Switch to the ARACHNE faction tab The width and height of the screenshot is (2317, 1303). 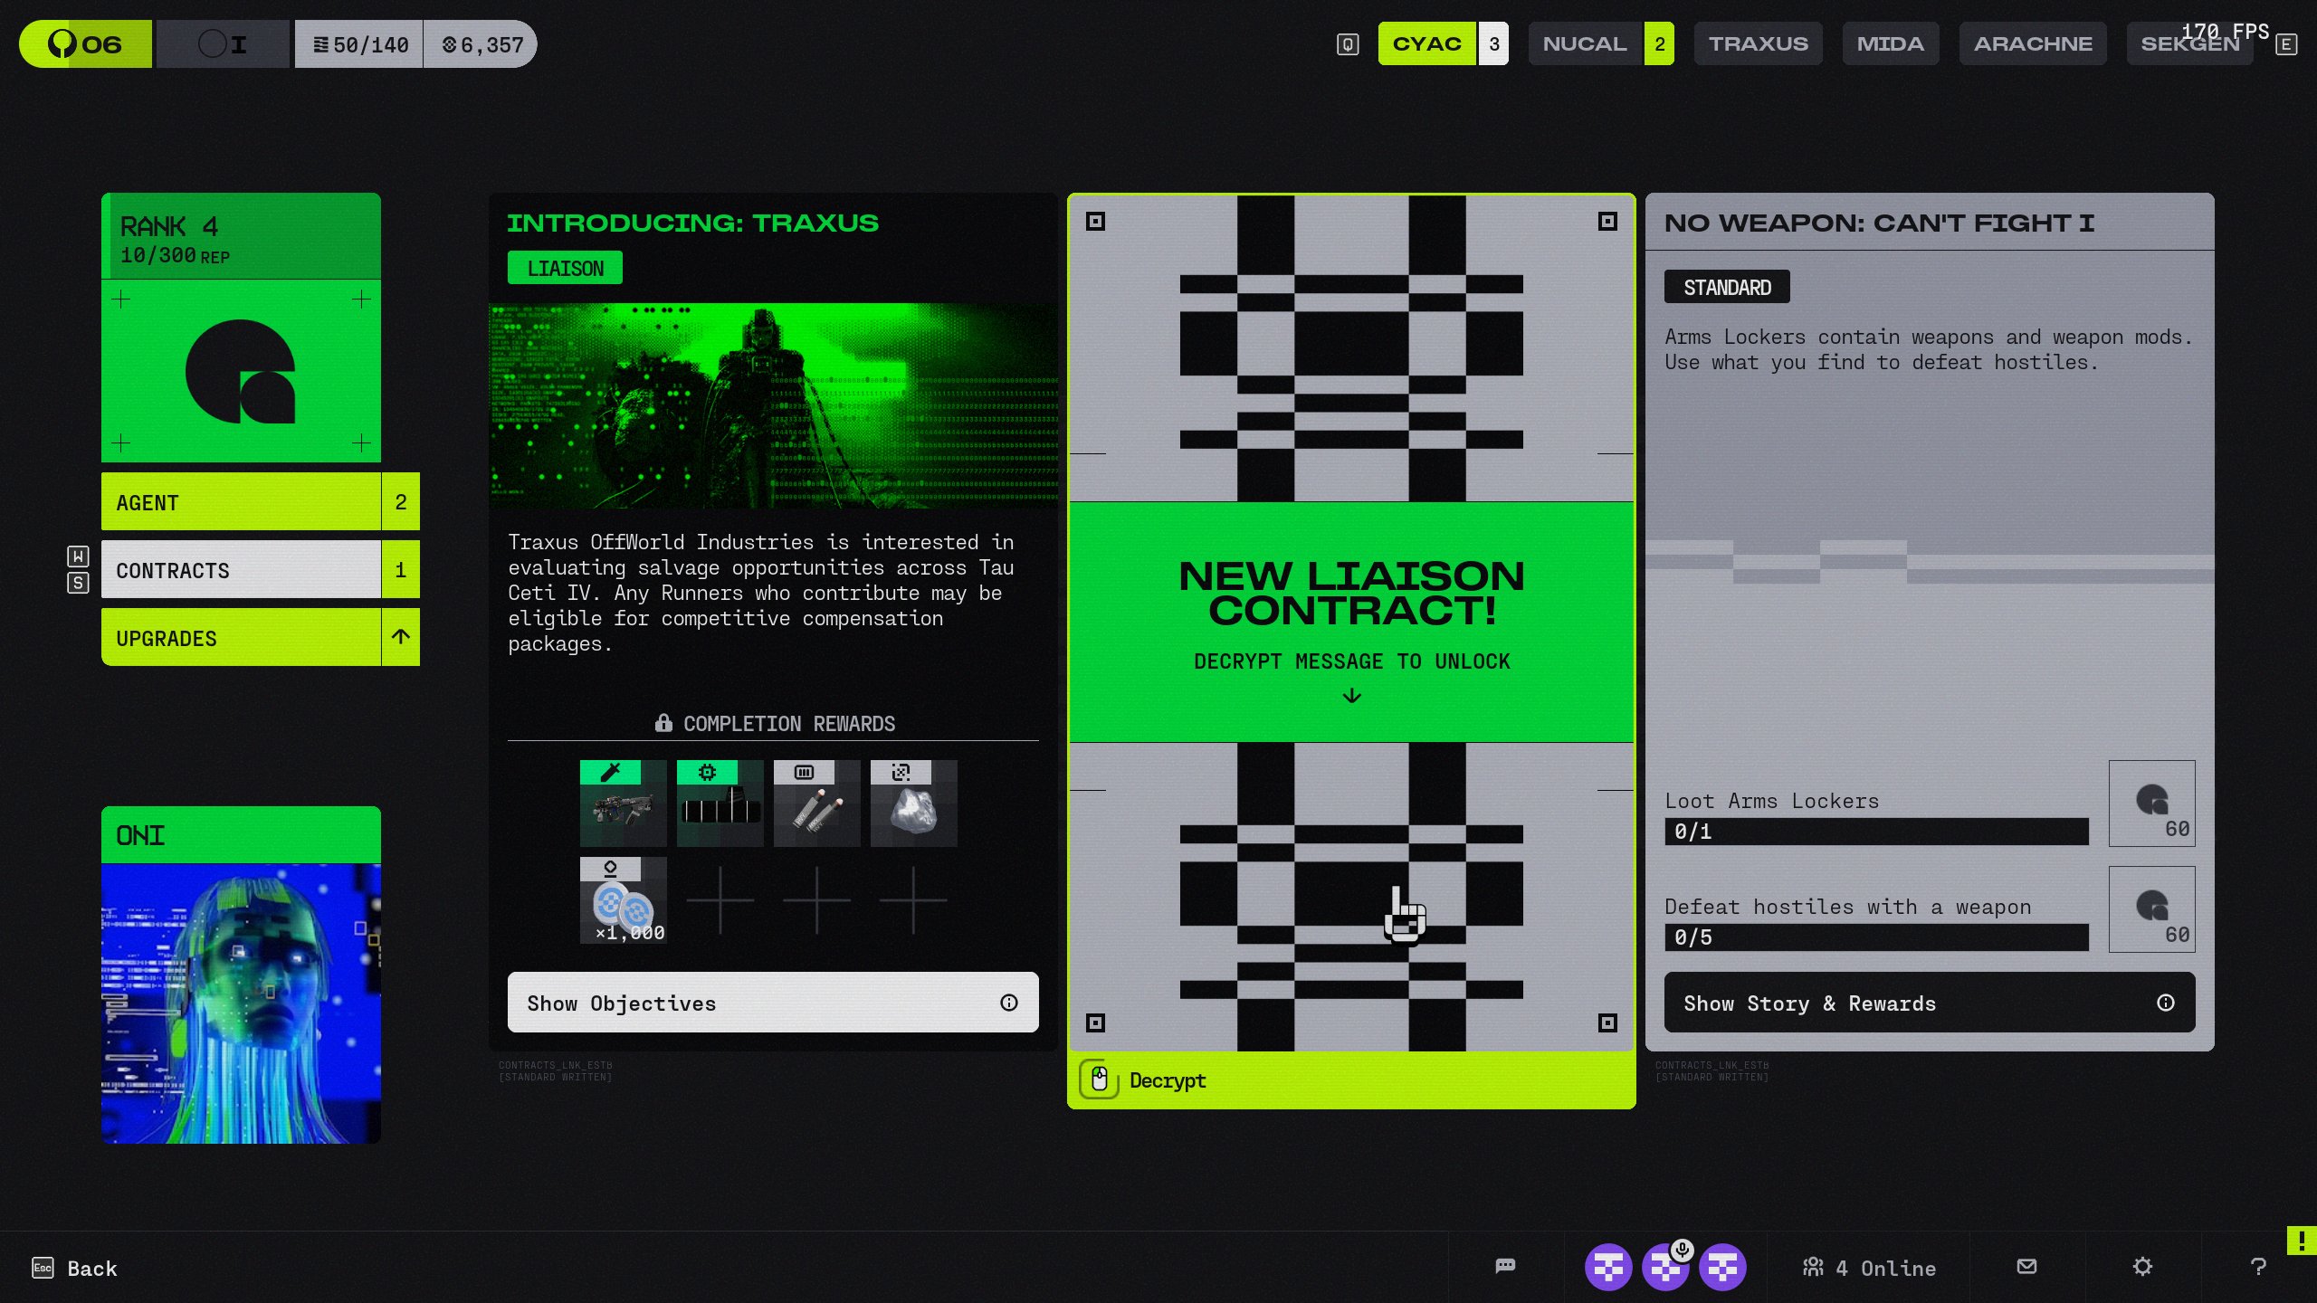coord(2032,43)
